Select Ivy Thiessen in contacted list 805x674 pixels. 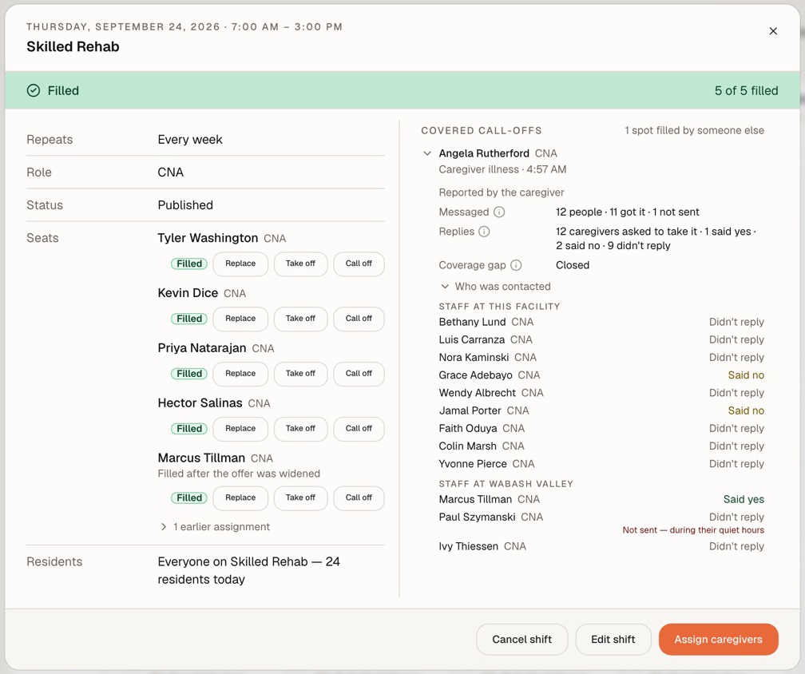[601, 546]
